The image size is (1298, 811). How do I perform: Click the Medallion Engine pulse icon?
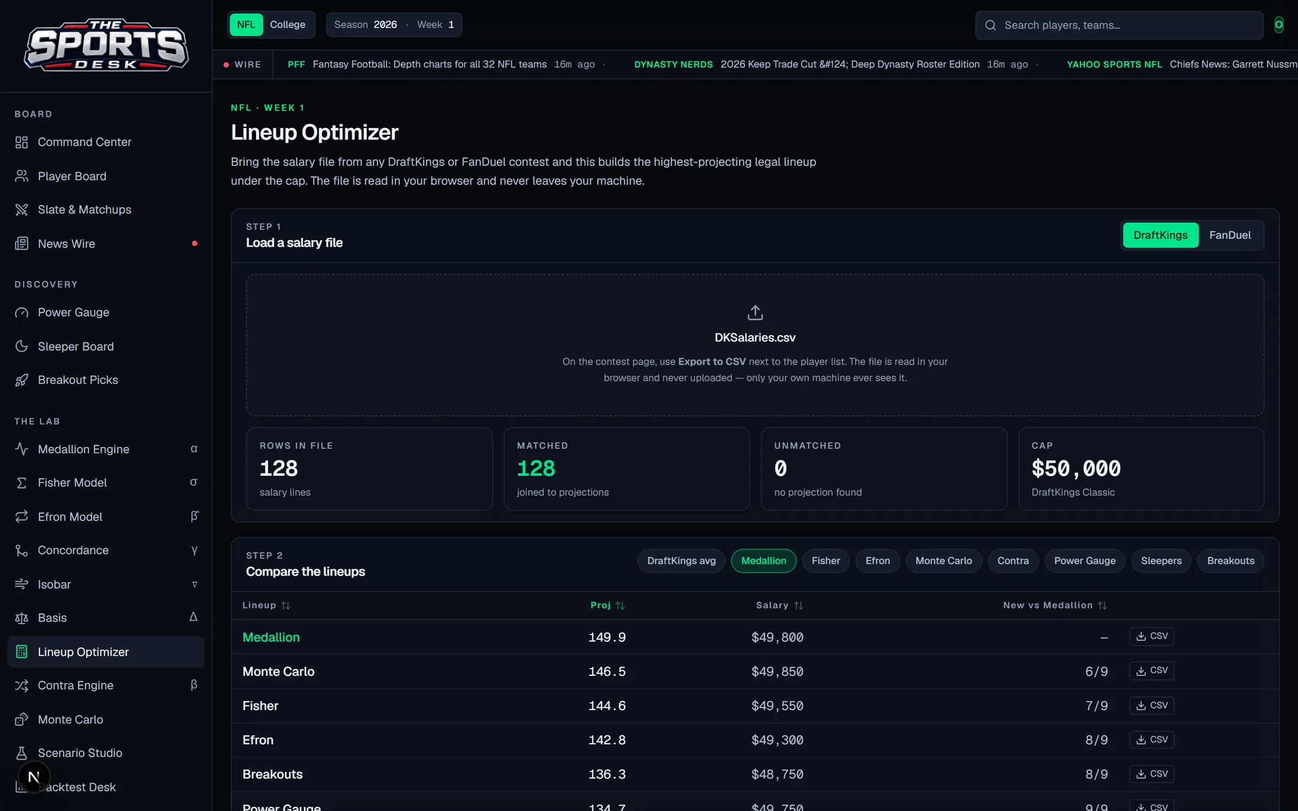point(22,449)
